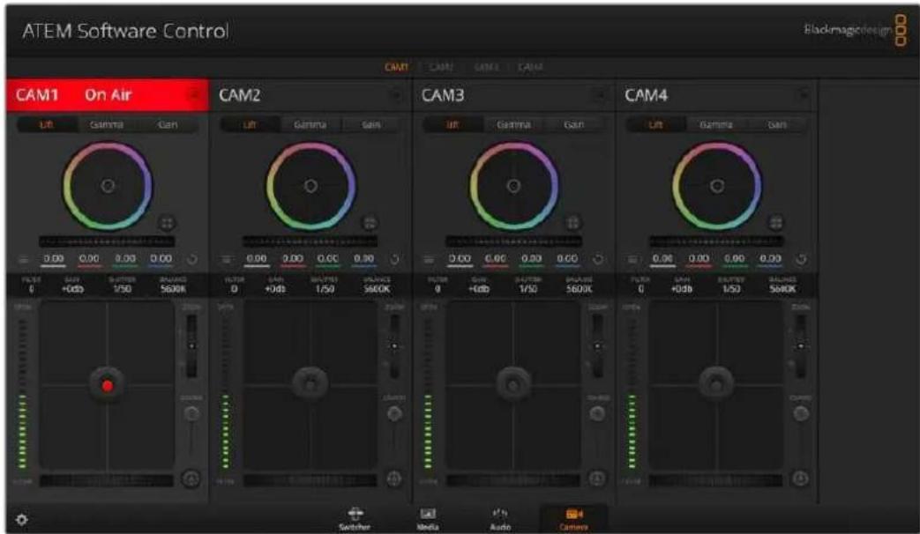Select the Lift button for CAM2
Viewport: 920px width, 534px height.
click(x=250, y=124)
